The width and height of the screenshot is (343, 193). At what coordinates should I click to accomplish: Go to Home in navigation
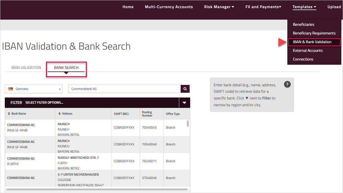point(128,7)
